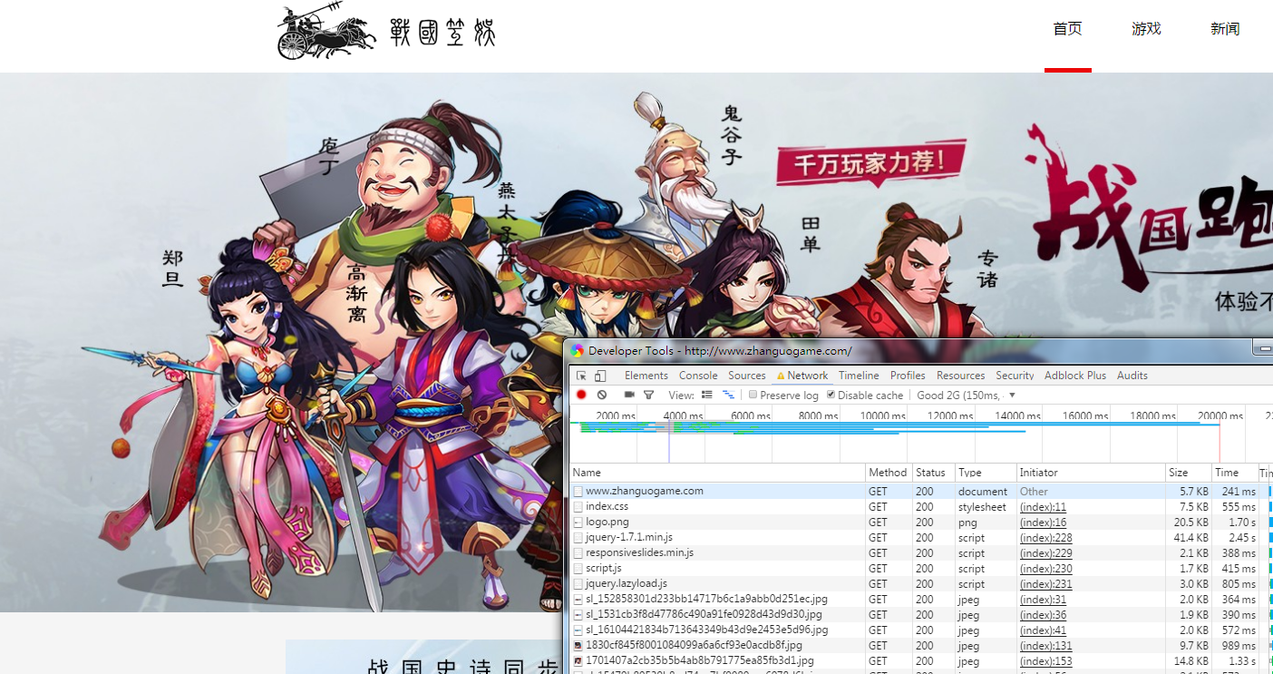Switch to the Audits tab
The image size is (1273, 674).
(x=1132, y=376)
